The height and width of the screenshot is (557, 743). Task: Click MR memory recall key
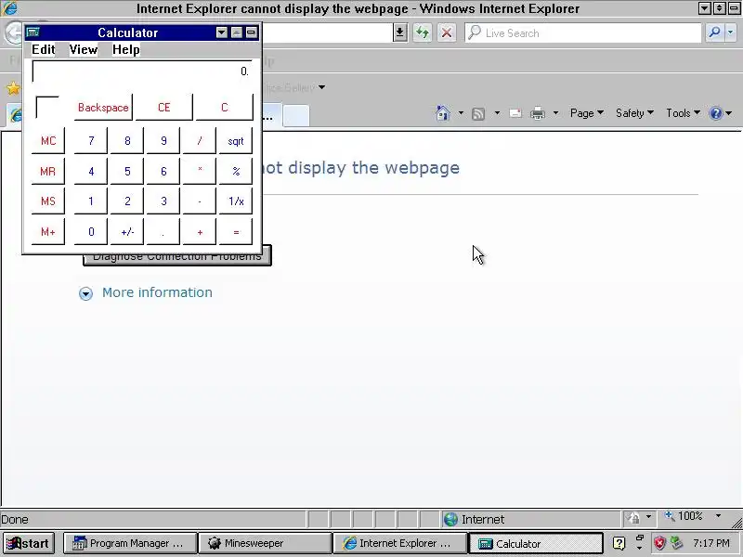[x=48, y=171]
